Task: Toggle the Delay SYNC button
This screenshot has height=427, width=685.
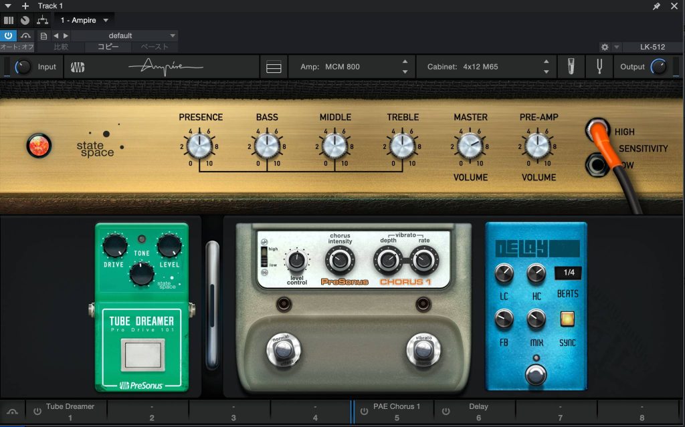Action: click(567, 319)
